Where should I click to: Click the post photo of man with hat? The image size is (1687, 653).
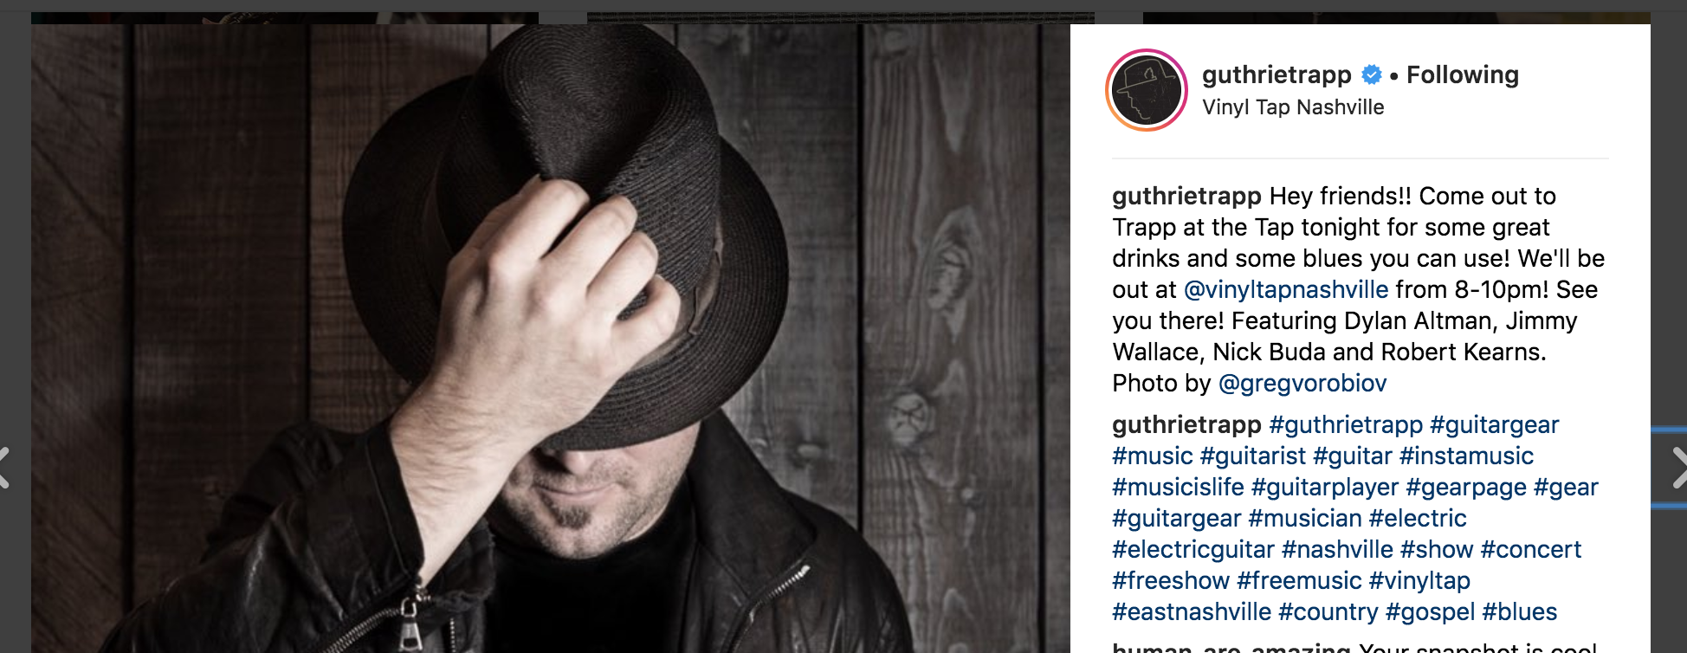coord(551,339)
